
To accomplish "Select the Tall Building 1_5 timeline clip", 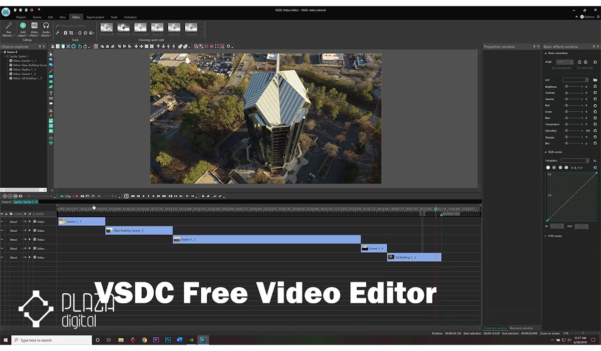I will [414, 257].
